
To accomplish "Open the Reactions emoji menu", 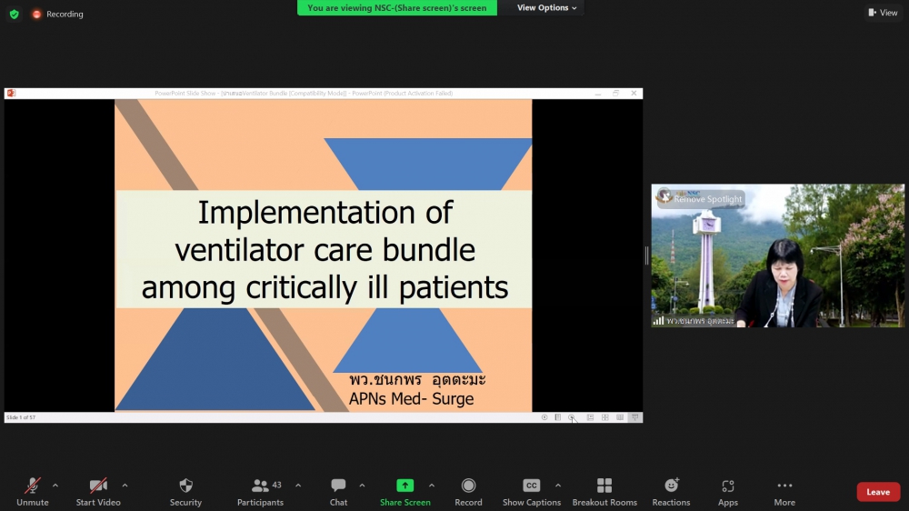I will [x=671, y=491].
